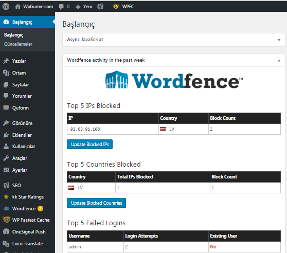The width and height of the screenshot is (287, 253).
Task: Click the Top 5 Failed Logins heading
Action: click(96, 223)
